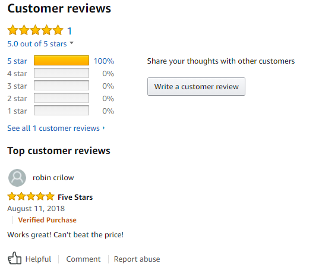The height and width of the screenshot is (270, 322).
Task: Open robin crilow's reviewer profile name
Action: [x=53, y=178]
